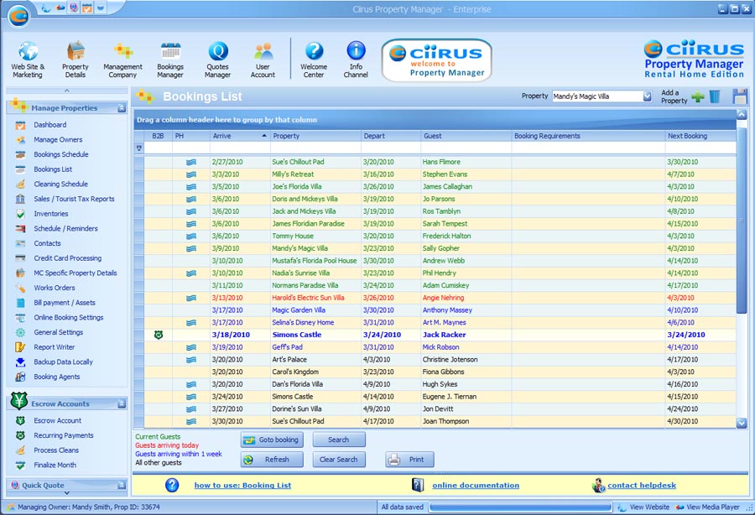
Task: Open User Account settings
Action: pos(263,60)
